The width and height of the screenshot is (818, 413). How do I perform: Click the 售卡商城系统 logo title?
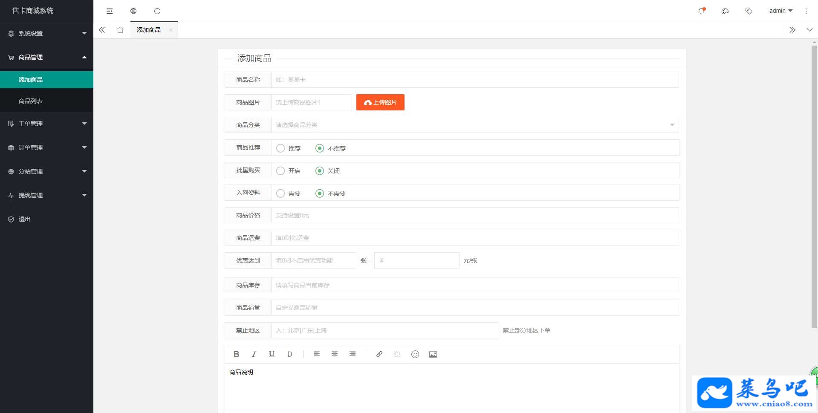click(33, 11)
